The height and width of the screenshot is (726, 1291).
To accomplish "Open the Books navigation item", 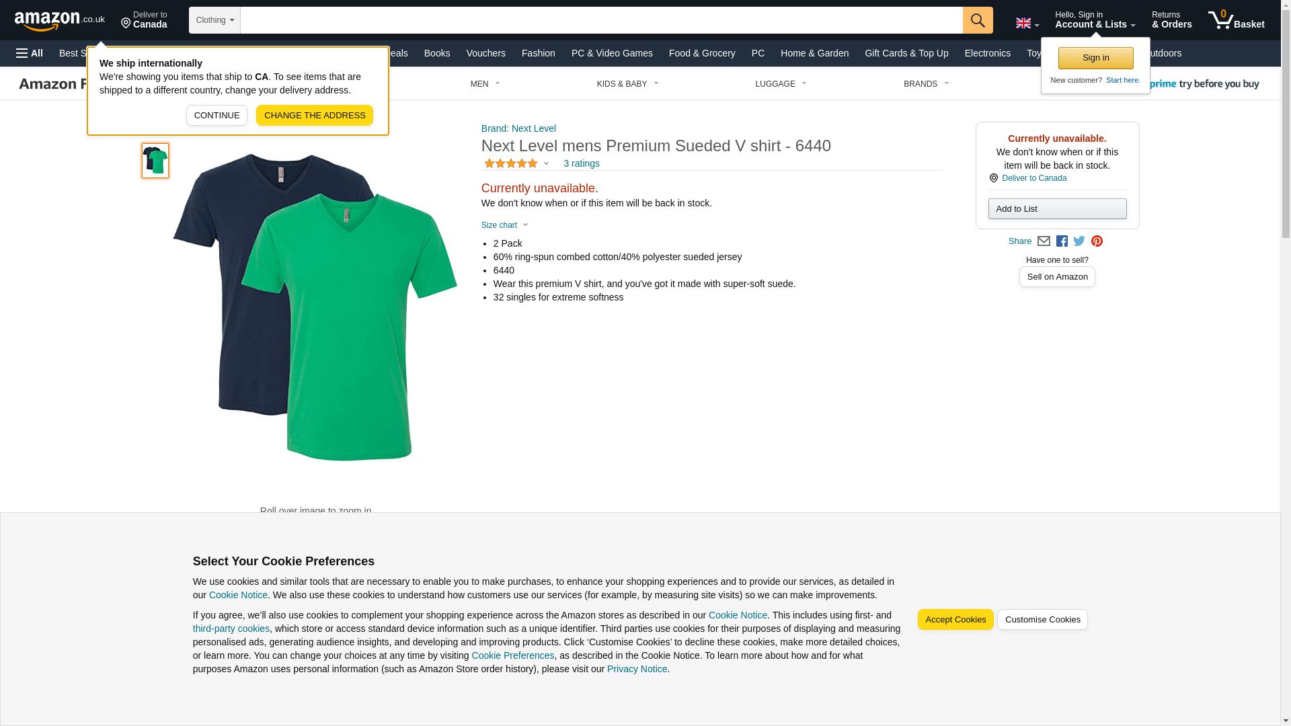I will (437, 53).
